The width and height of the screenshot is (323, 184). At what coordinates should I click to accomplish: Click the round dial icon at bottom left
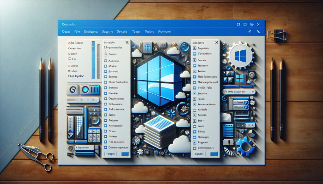[71, 148]
